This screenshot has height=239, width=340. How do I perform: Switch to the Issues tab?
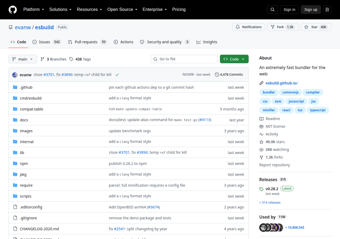[x=47, y=42]
